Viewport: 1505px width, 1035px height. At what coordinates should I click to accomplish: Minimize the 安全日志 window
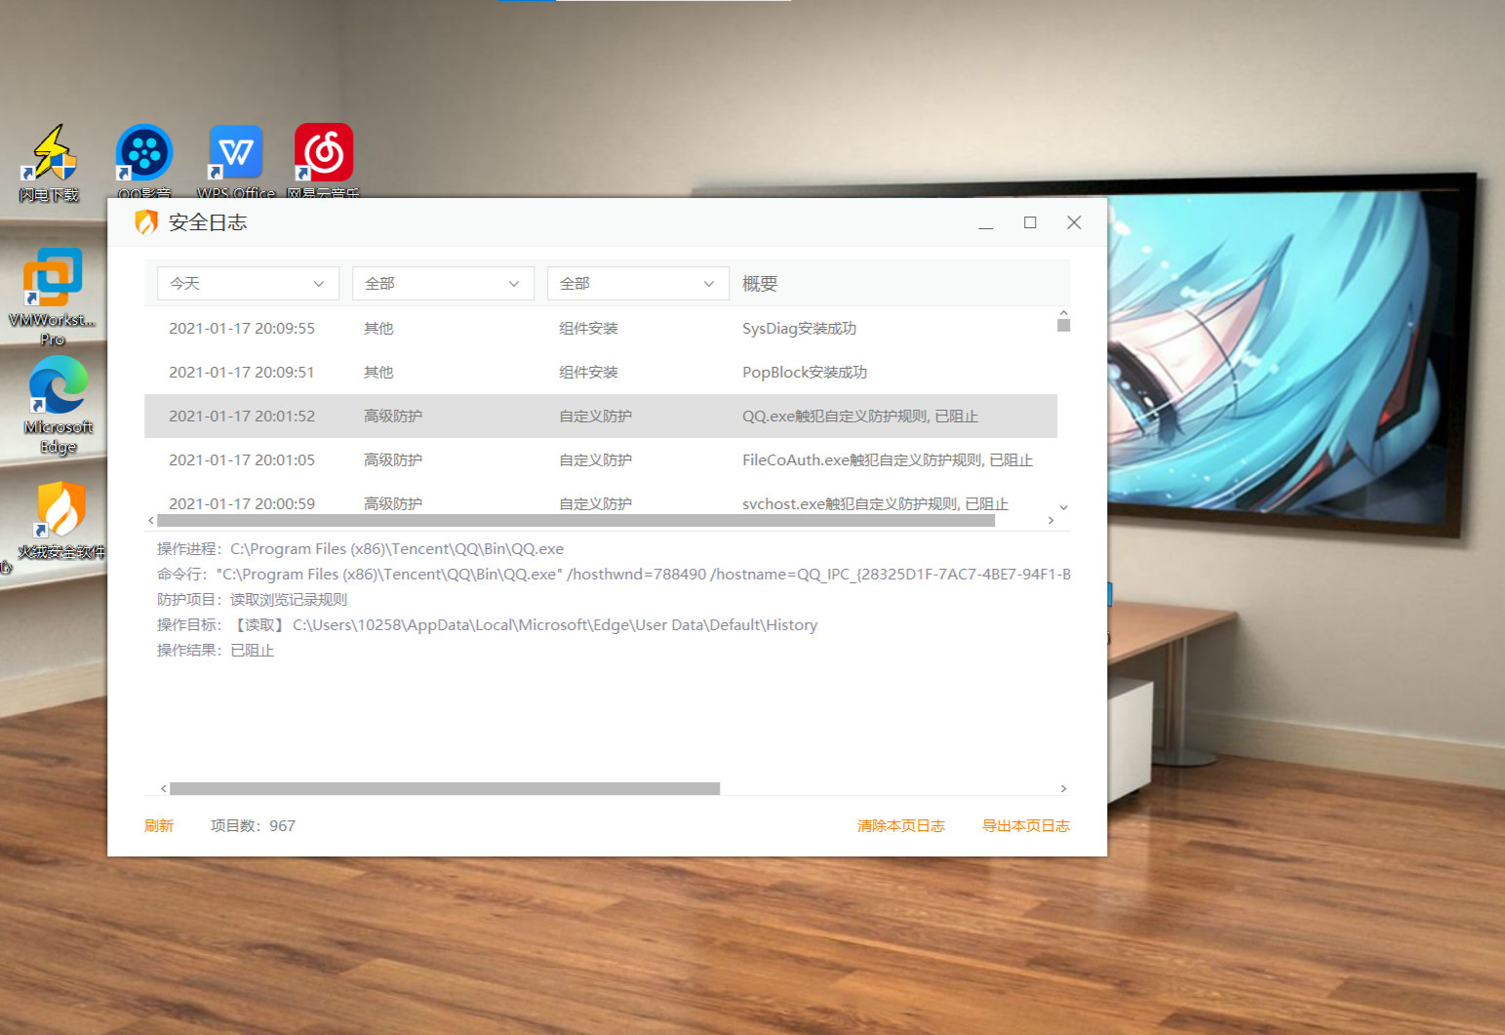click(x=986, y=223)
